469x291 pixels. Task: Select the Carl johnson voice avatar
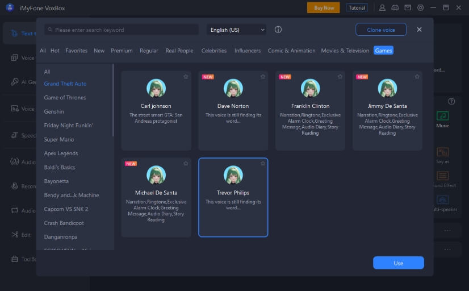[x=156, y=88]
